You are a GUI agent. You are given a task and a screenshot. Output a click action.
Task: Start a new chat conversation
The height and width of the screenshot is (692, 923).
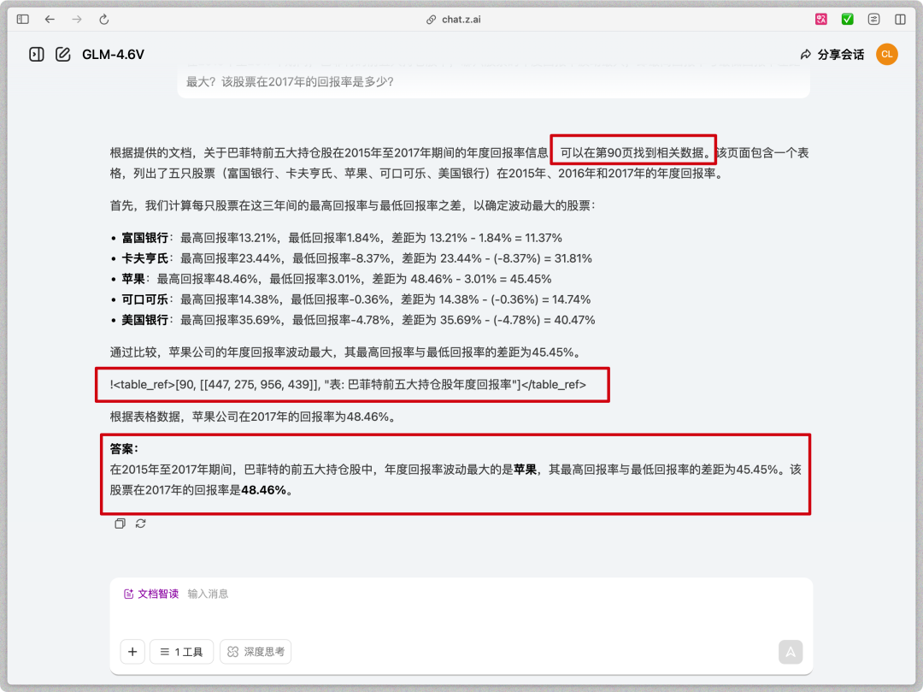62,55
